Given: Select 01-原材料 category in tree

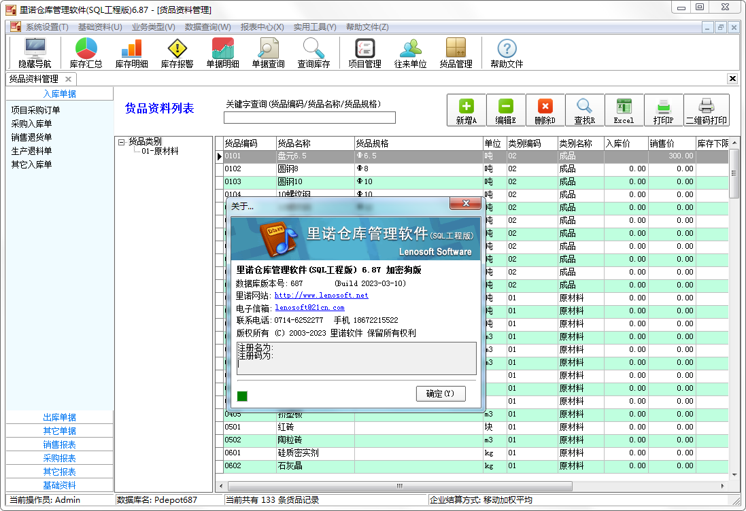Looking at the screenshot, I should (x=160, y=151).
